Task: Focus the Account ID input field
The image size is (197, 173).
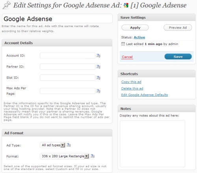Action: click(67, 56)
